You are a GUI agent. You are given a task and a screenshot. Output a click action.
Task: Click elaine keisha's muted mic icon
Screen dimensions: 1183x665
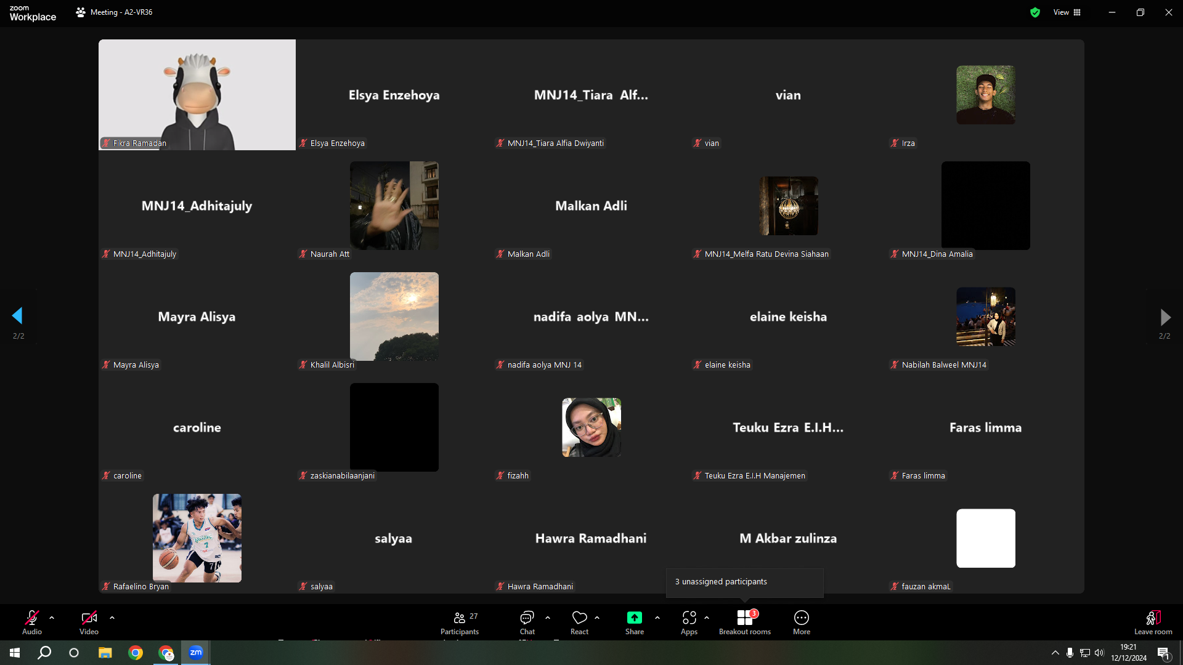click(x=697, y=365)
